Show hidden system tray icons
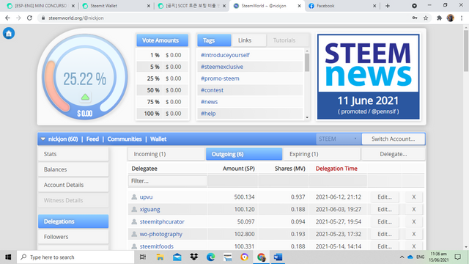469x264 pixels. tap(402, 257)
